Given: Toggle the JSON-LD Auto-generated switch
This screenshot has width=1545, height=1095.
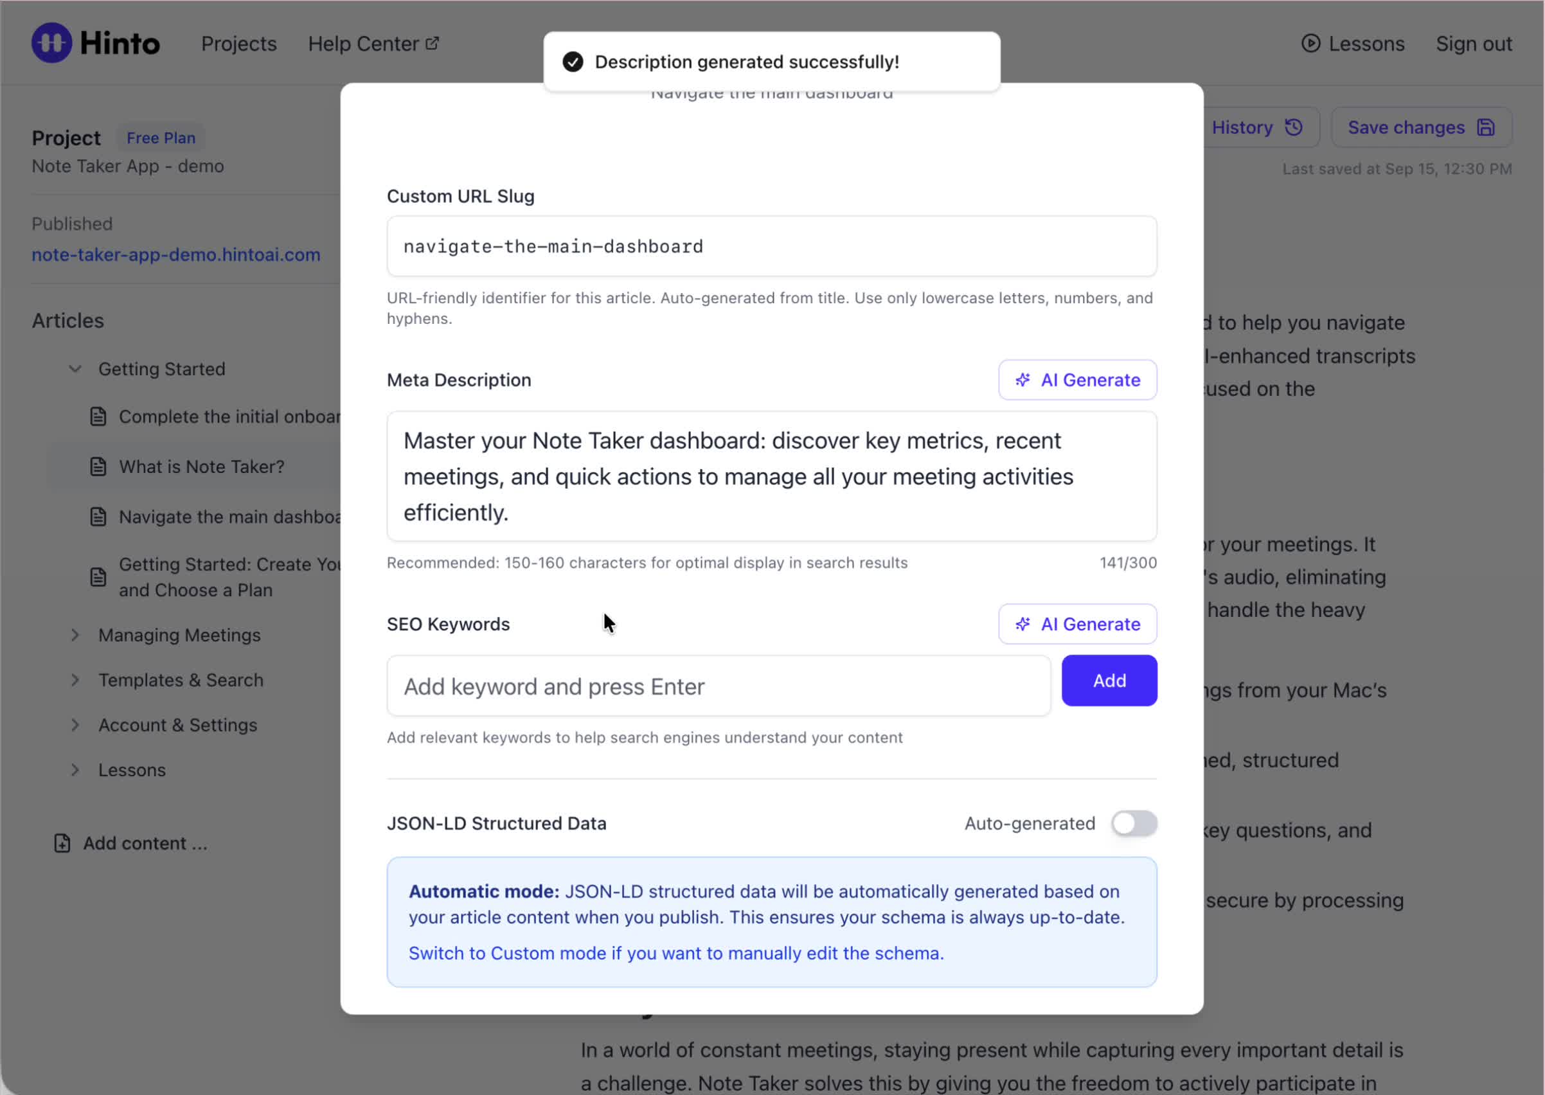Looking at the screenshot, I should (x=1134, y=823).
